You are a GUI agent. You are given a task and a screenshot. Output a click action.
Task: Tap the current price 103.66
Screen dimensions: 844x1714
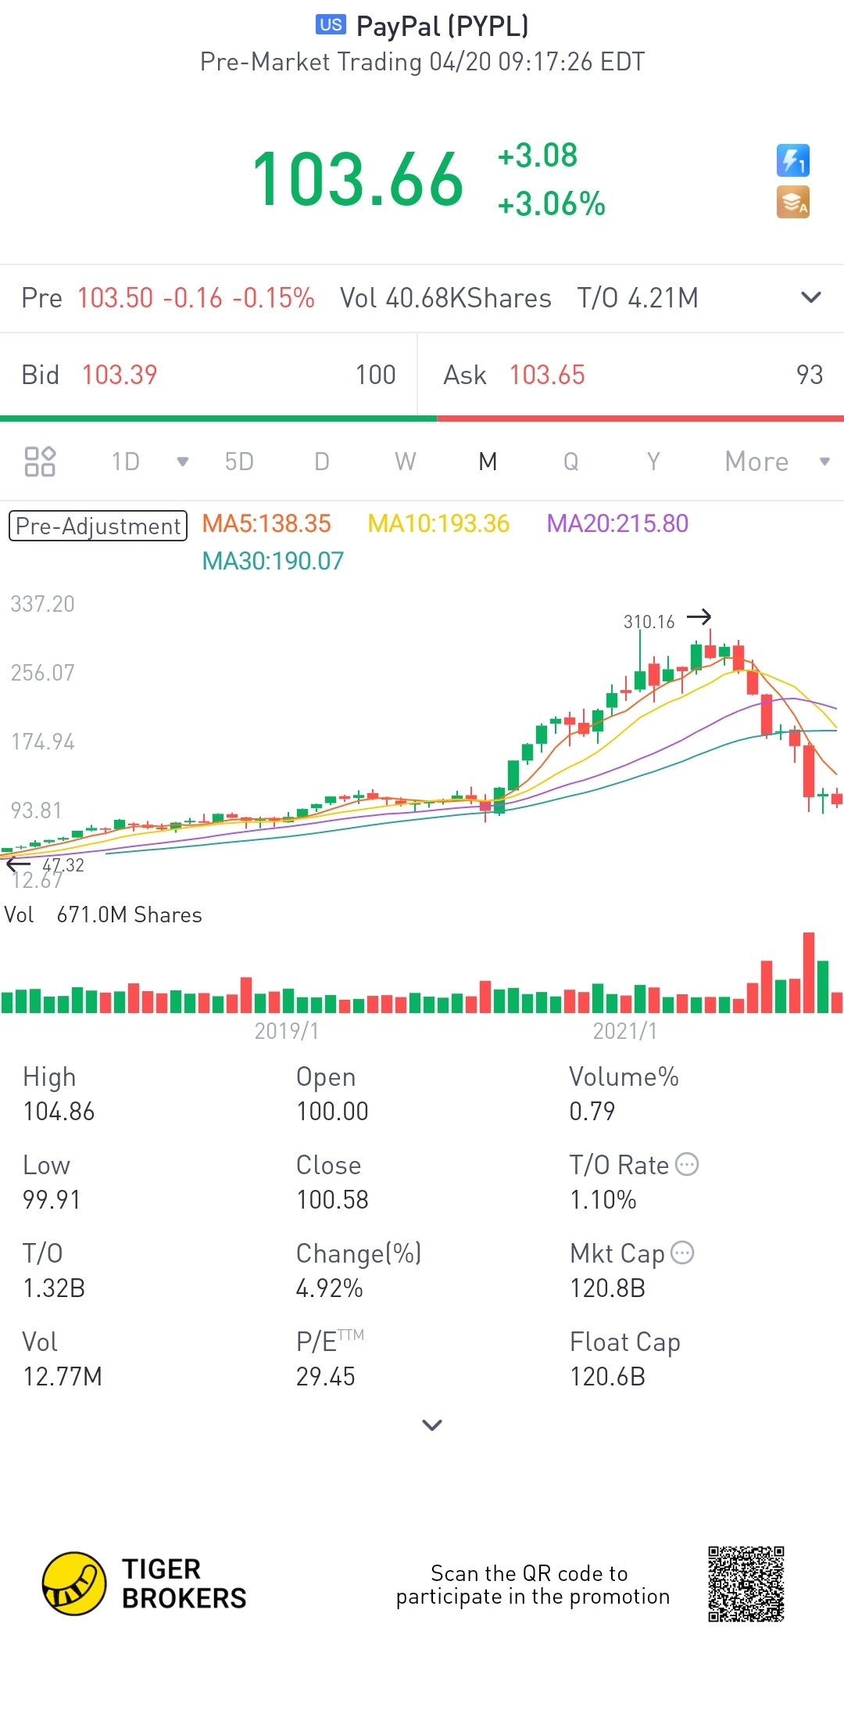tap(358, 180)
